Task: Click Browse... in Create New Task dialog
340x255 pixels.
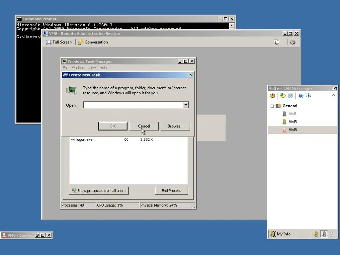Action: 175,126
